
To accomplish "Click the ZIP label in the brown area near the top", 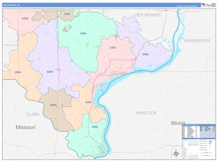I will (67, 14).
